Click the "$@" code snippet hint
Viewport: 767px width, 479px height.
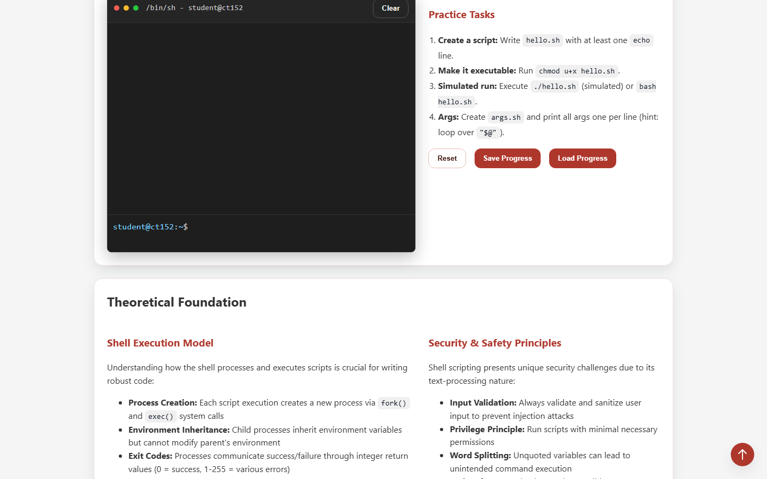point(488,133)
